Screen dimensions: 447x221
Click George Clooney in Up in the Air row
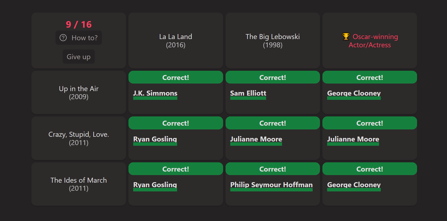354,93
